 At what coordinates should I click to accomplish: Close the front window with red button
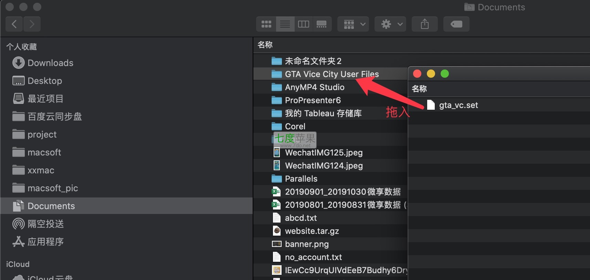(x=417, y=74)
